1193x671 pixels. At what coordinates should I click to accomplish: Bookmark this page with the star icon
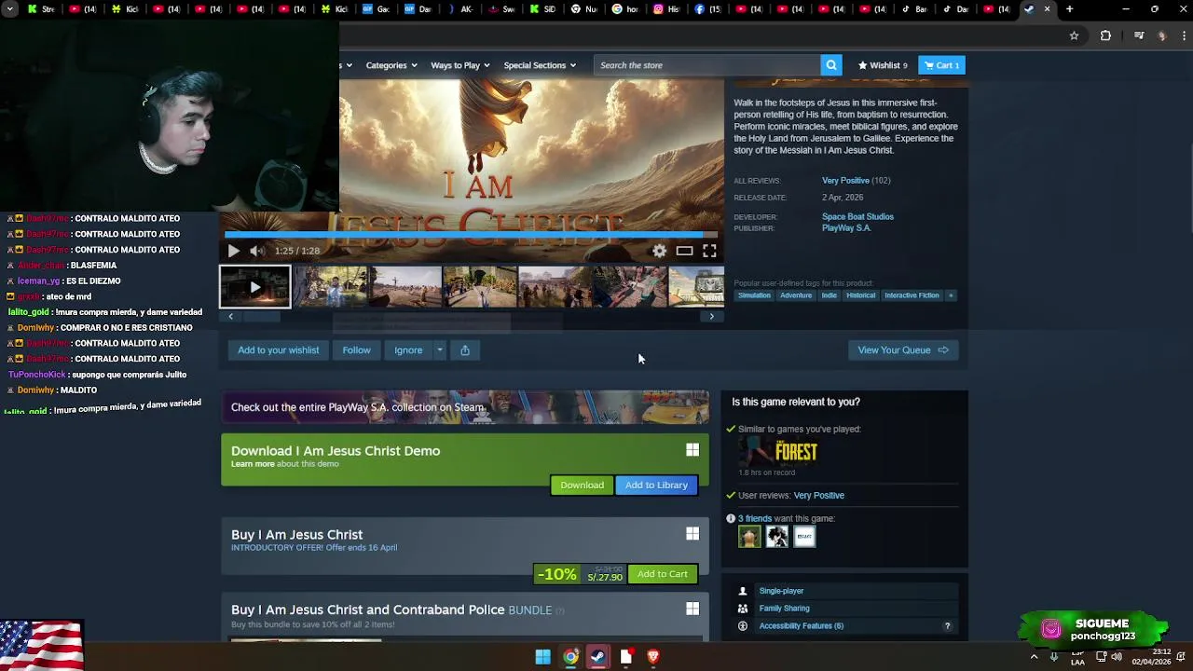(1074, 35)
